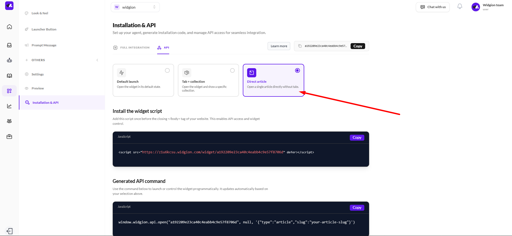
Task: Click the robot agent icon in the left rail
Action: 9,60
